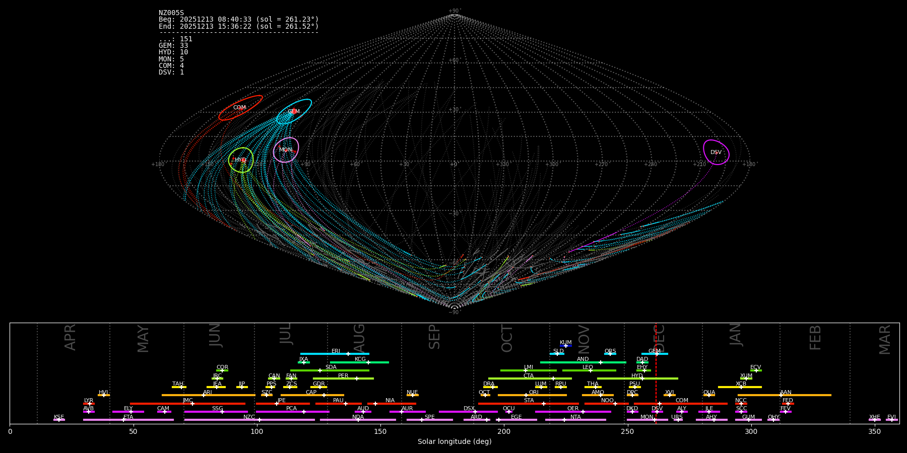The height and width of the screenshot is (453, 907).
Task: Click the End: 20251213 15:36:22 line
Action: coord(239,26)
